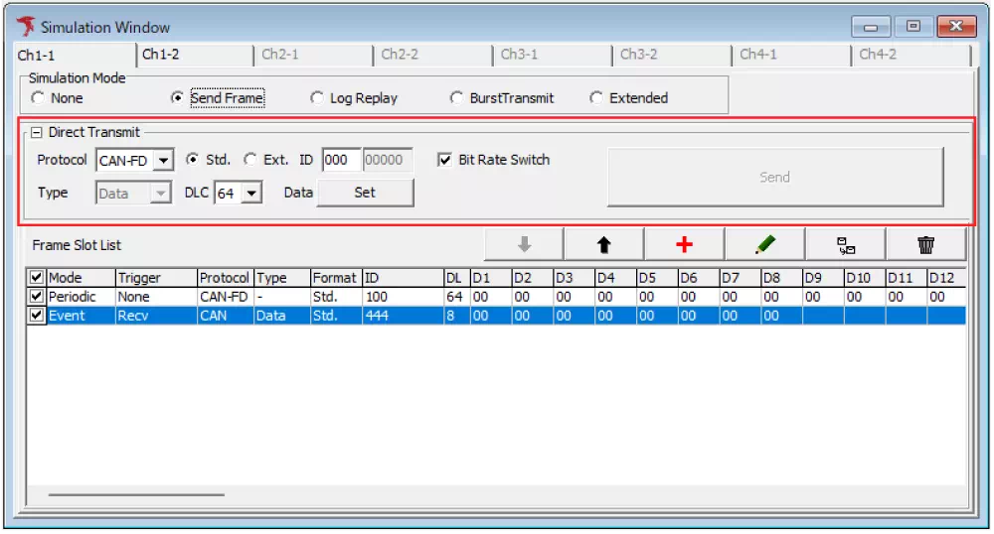The width and height of the screenshot is (994, 534).
Task: Click the horizontal scrollbar in frame list
Action: pos(136,493)
